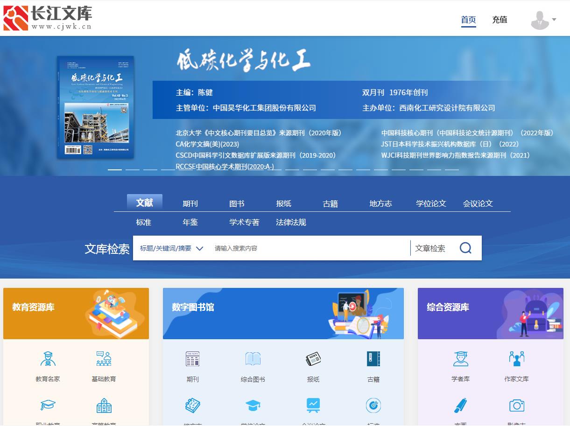Image resolution: width=570 pixels, height=426 pixels.
Task: Click the magnifier search icon
Action: click(x=465, y=248)
